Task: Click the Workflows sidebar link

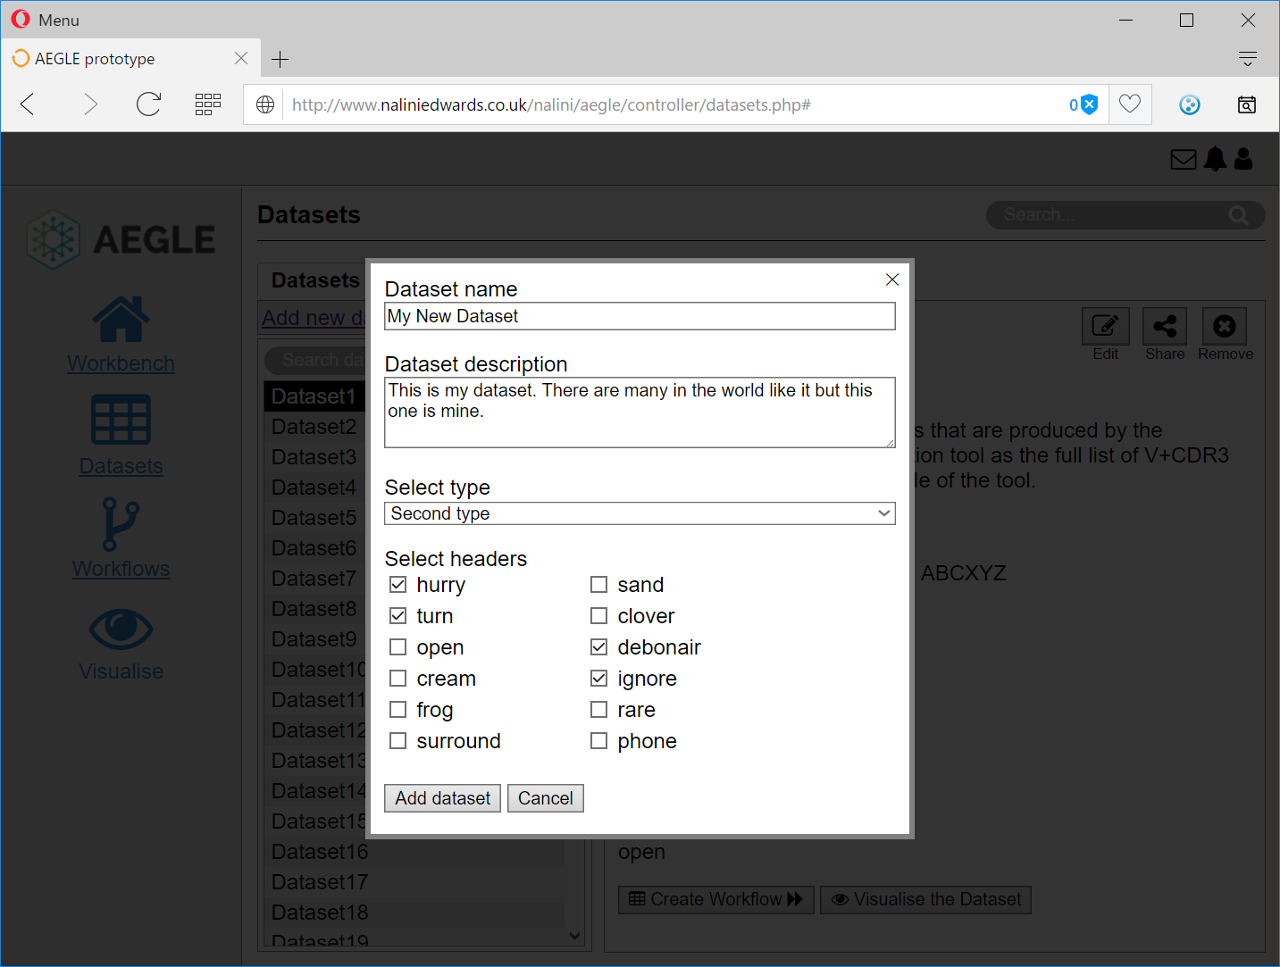Action: coord(121,569)
